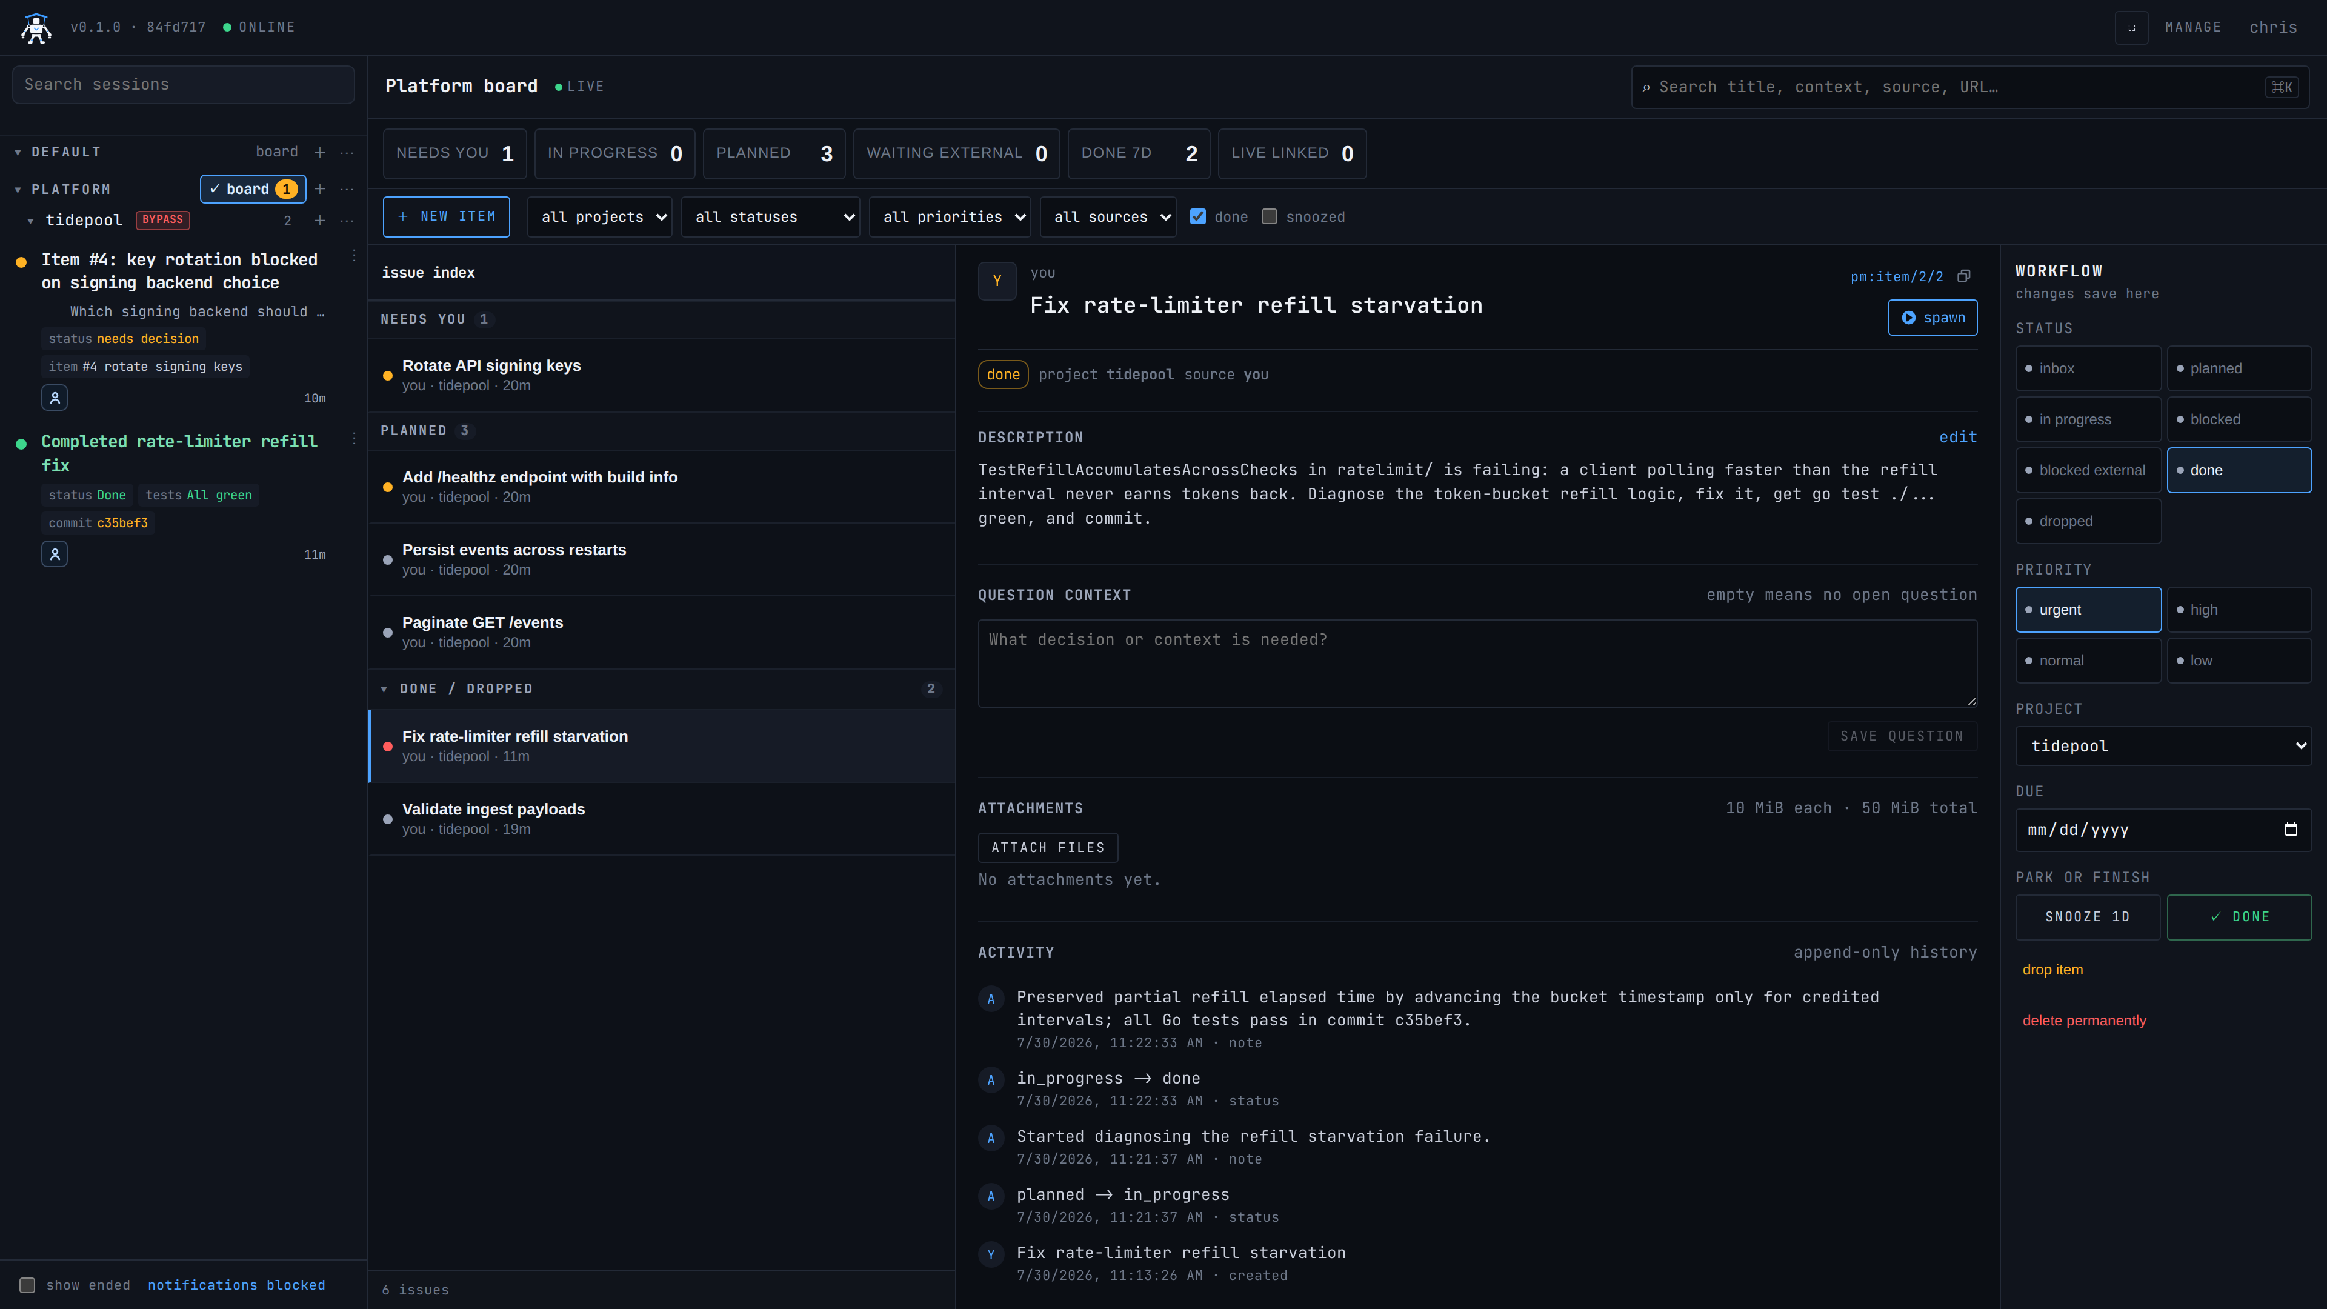This screenshot has height=1309, width=2327.
Task: Open the all sources filter dropdown
Action: click(1108, 217)
